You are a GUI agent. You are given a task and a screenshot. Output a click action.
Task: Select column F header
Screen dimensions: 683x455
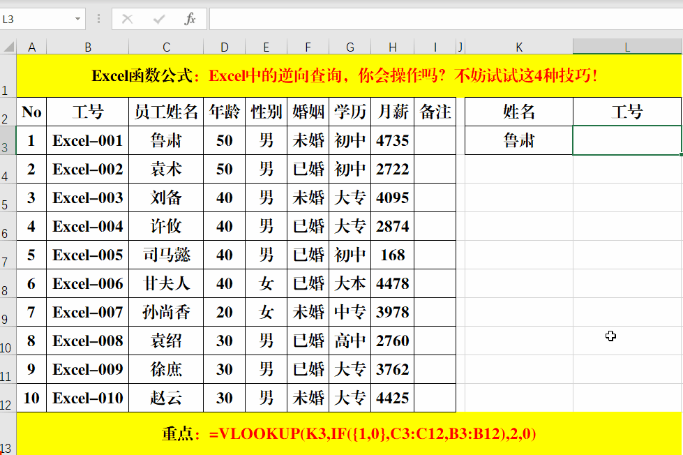[308, 47]
